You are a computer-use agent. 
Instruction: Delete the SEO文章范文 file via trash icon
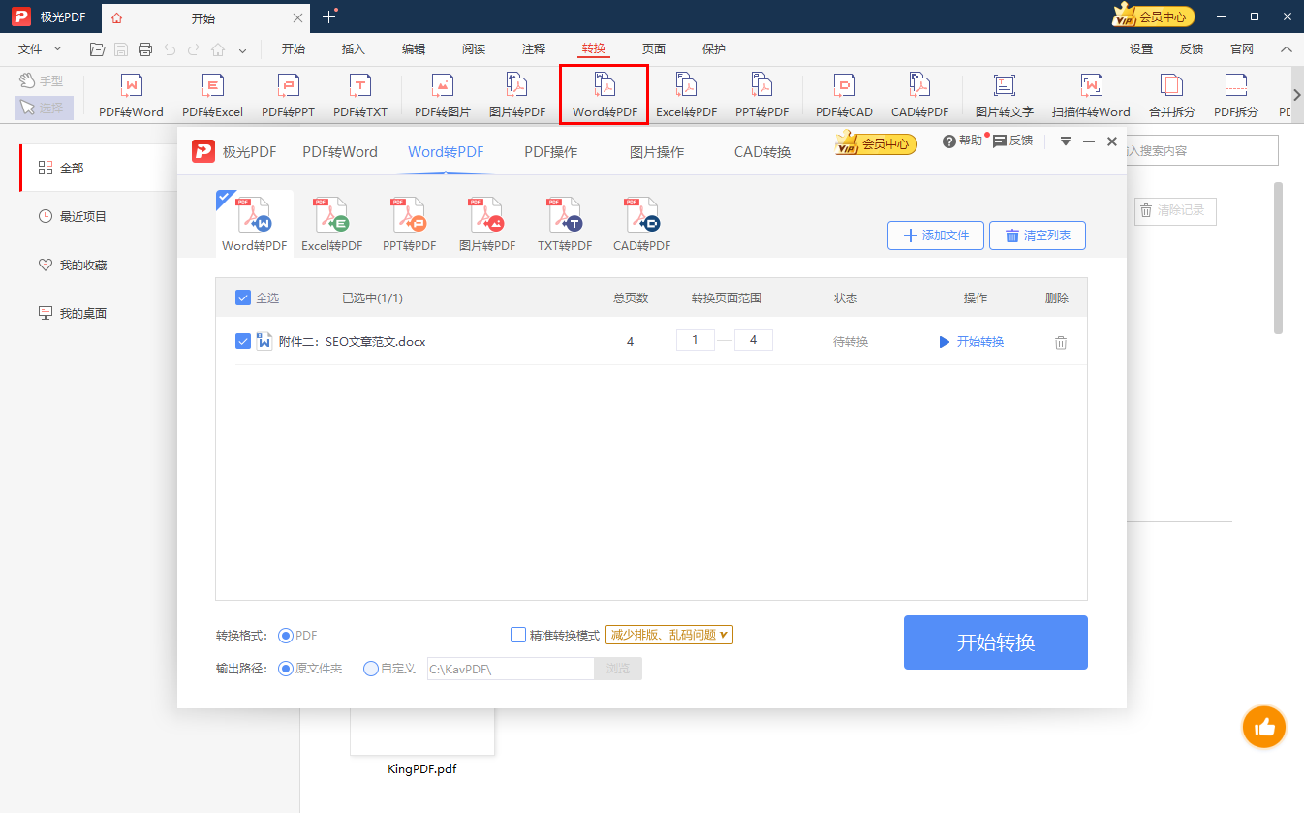[1060, 341]
